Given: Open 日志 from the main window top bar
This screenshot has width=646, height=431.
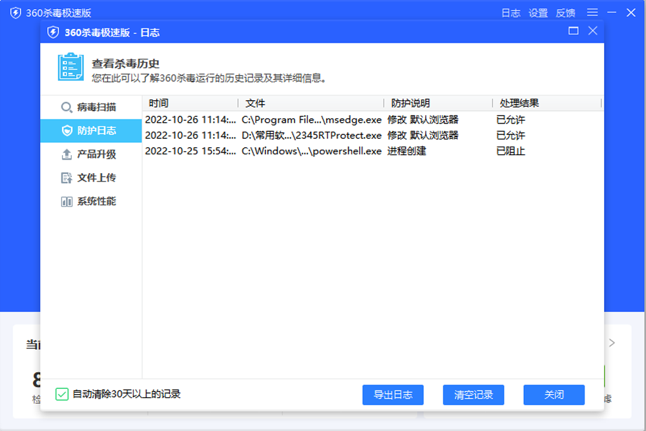Looking at the screenshot, I should click(511, 13).
